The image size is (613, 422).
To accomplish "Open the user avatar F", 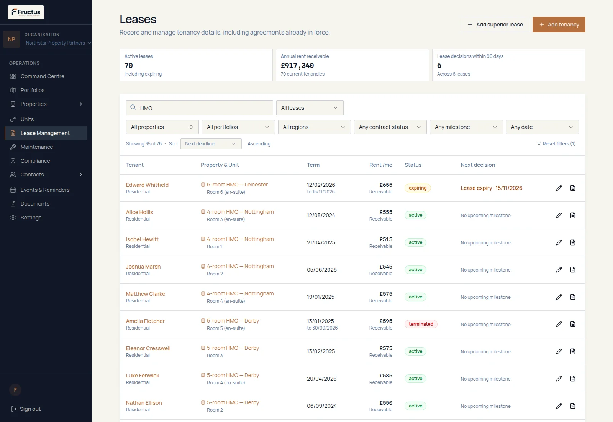I will pyautogui.click(x=15, y=390).
